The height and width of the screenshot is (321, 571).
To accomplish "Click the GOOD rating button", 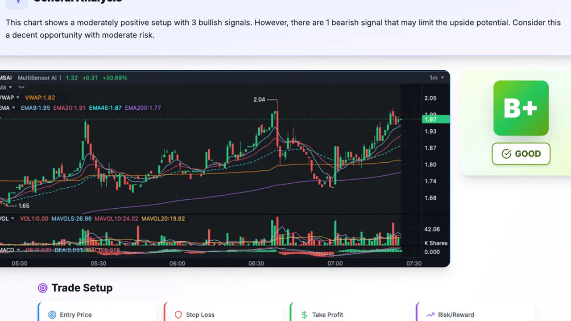I will [521, 154].
